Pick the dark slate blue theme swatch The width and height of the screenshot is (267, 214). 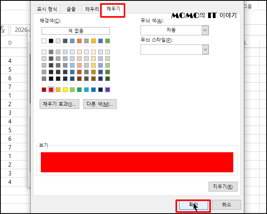[x=65, y=41]
